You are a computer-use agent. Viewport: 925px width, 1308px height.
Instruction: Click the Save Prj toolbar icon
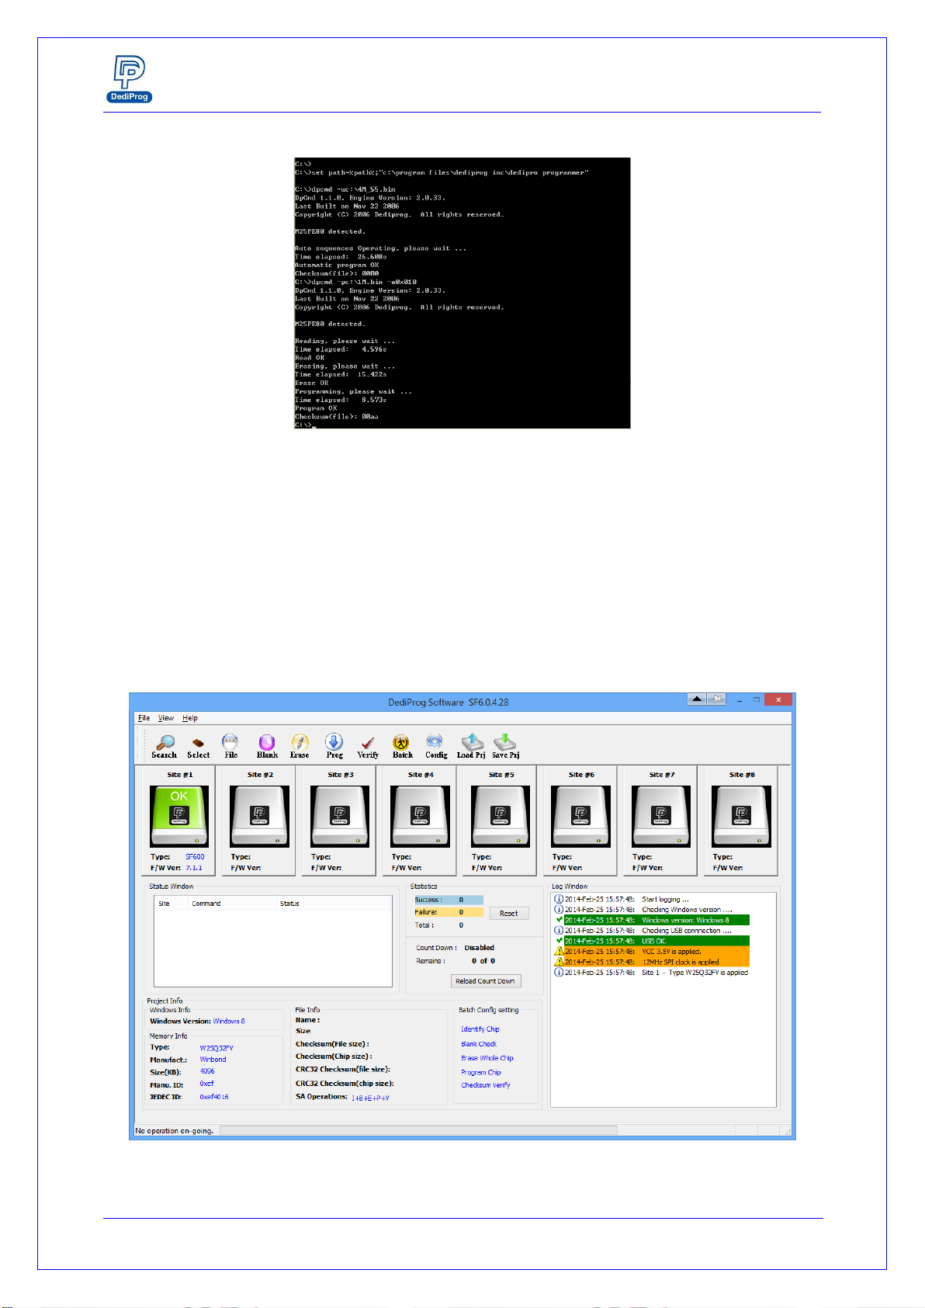point(505,746)
